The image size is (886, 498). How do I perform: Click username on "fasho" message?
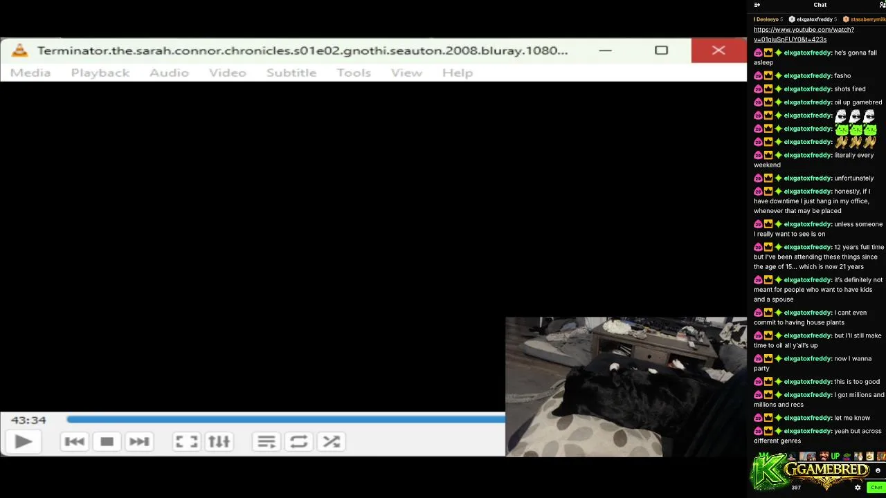pos(807,76)
